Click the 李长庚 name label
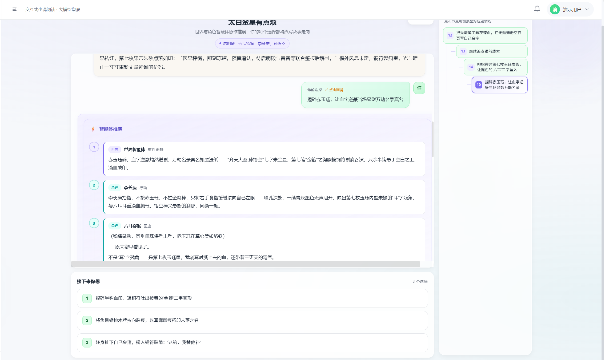This screenshot has height=360, width=605. tap(130, 188)
